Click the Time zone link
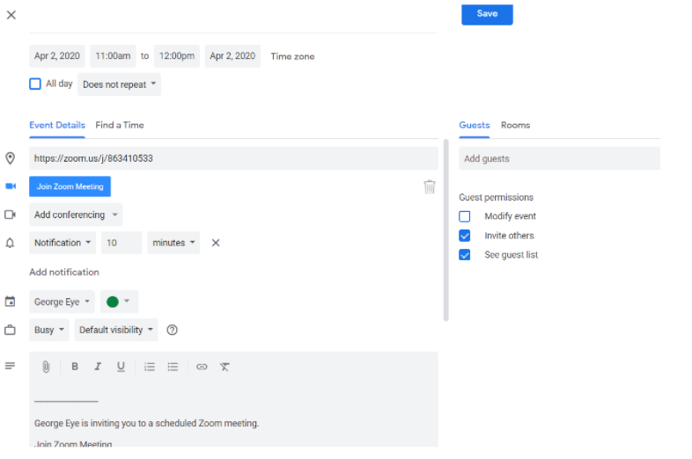The height and width of the screenshot is (459, 692). pos(292,56)
